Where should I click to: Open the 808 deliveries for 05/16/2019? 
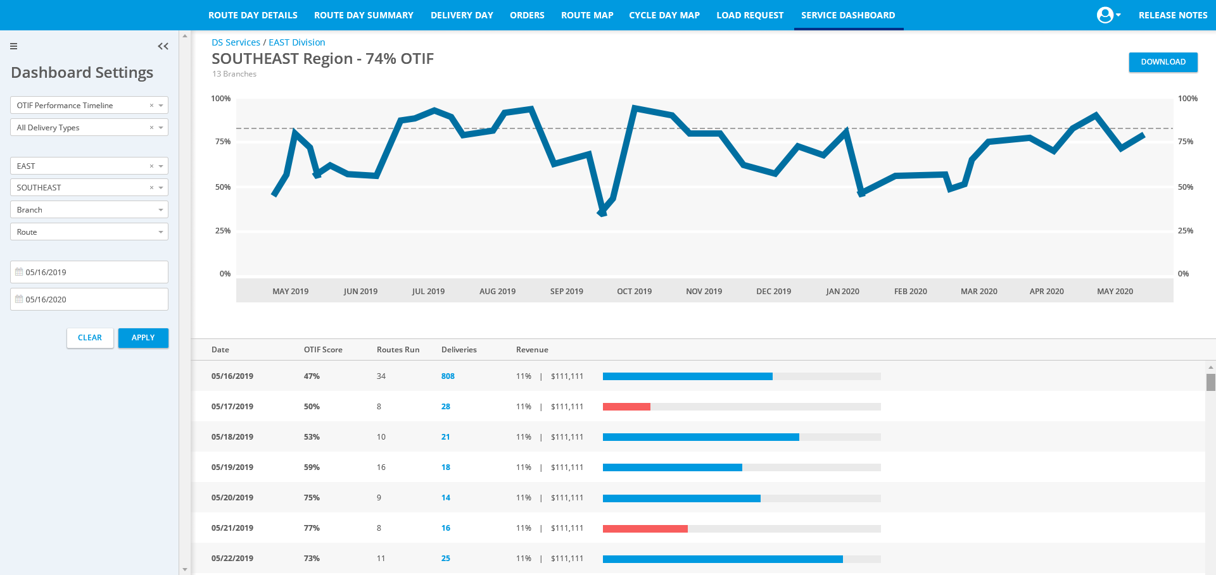tap(448, 376)
